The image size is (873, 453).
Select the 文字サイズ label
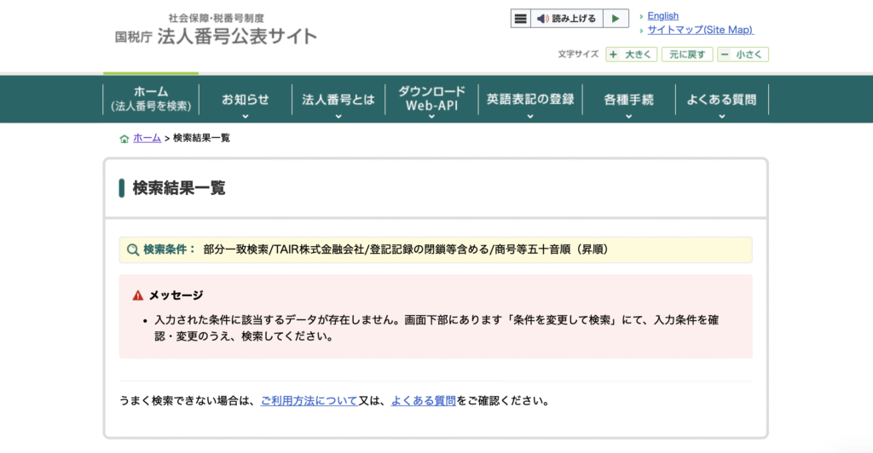tap(578, 54)
